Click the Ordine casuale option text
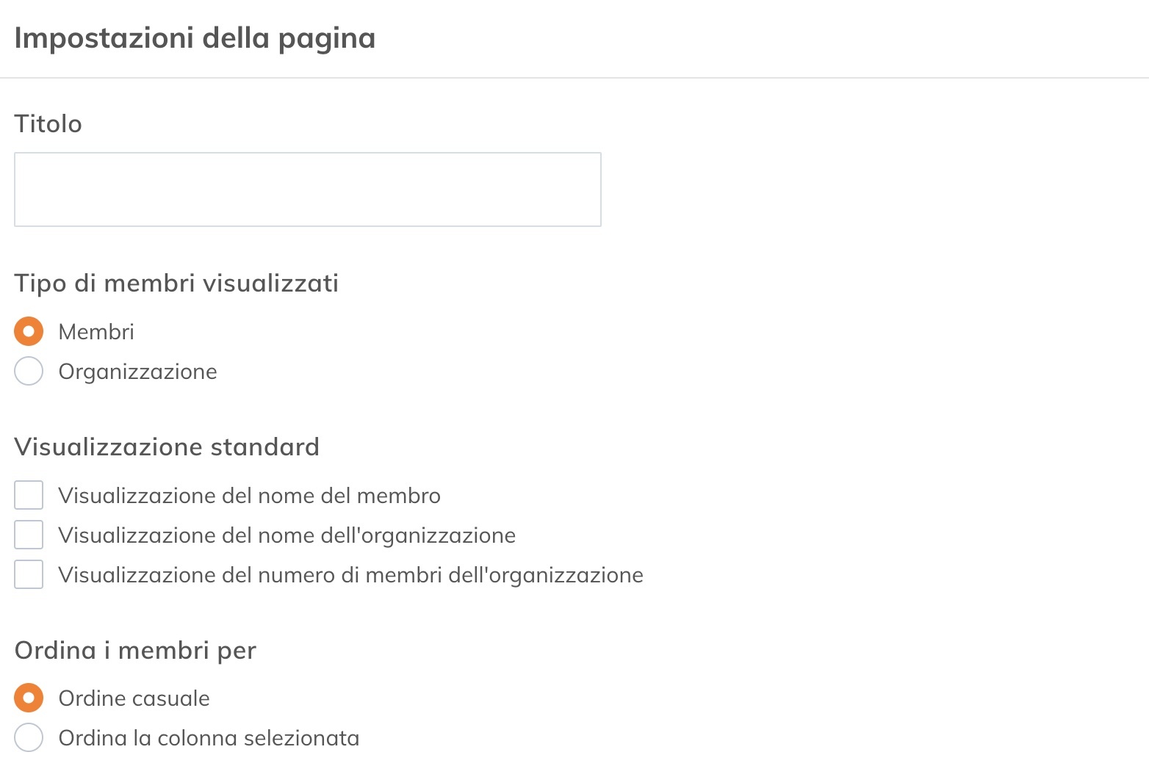The height and width of the screenshot is (766, 1149). click(x=133, y=698)
